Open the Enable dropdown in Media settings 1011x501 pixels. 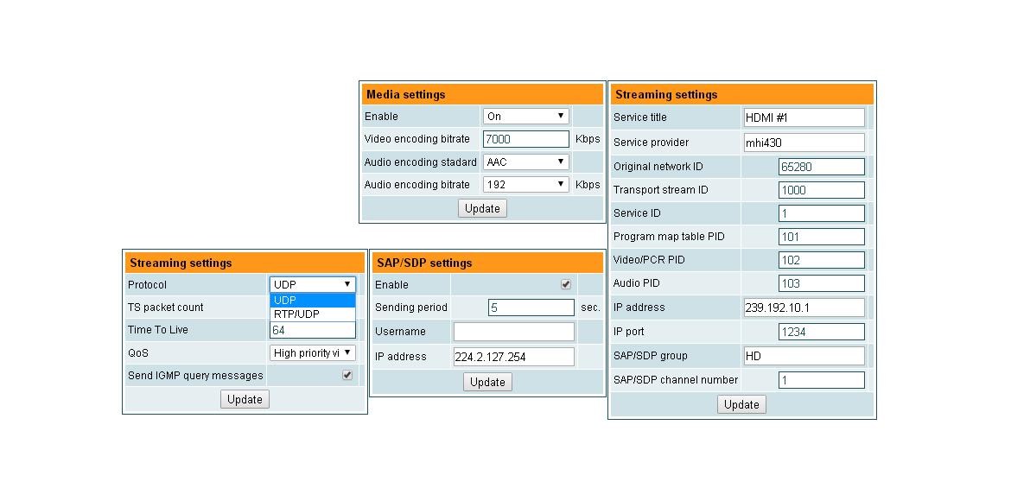pos(525,116)
